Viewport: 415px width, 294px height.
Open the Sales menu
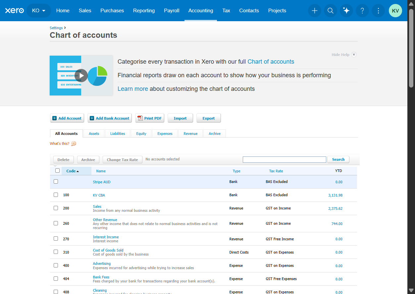coord(85,11)
